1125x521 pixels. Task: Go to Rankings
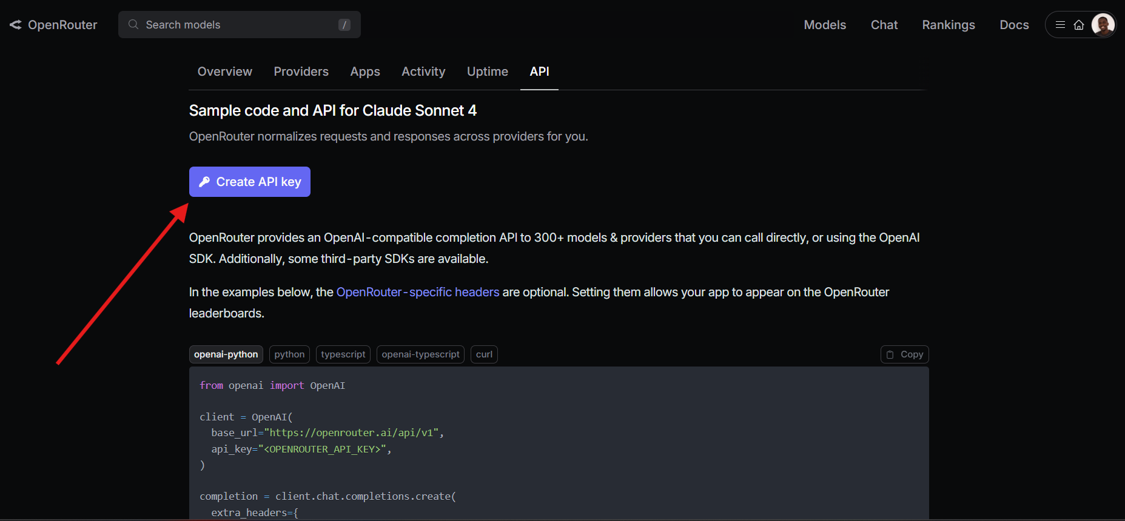pyautogui.click(x=949, y=25)
